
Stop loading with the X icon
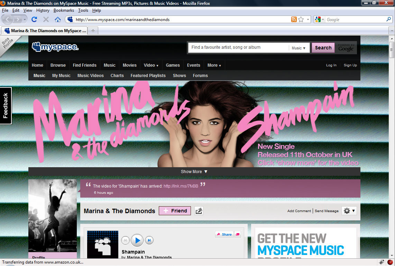tap(46, 19)
